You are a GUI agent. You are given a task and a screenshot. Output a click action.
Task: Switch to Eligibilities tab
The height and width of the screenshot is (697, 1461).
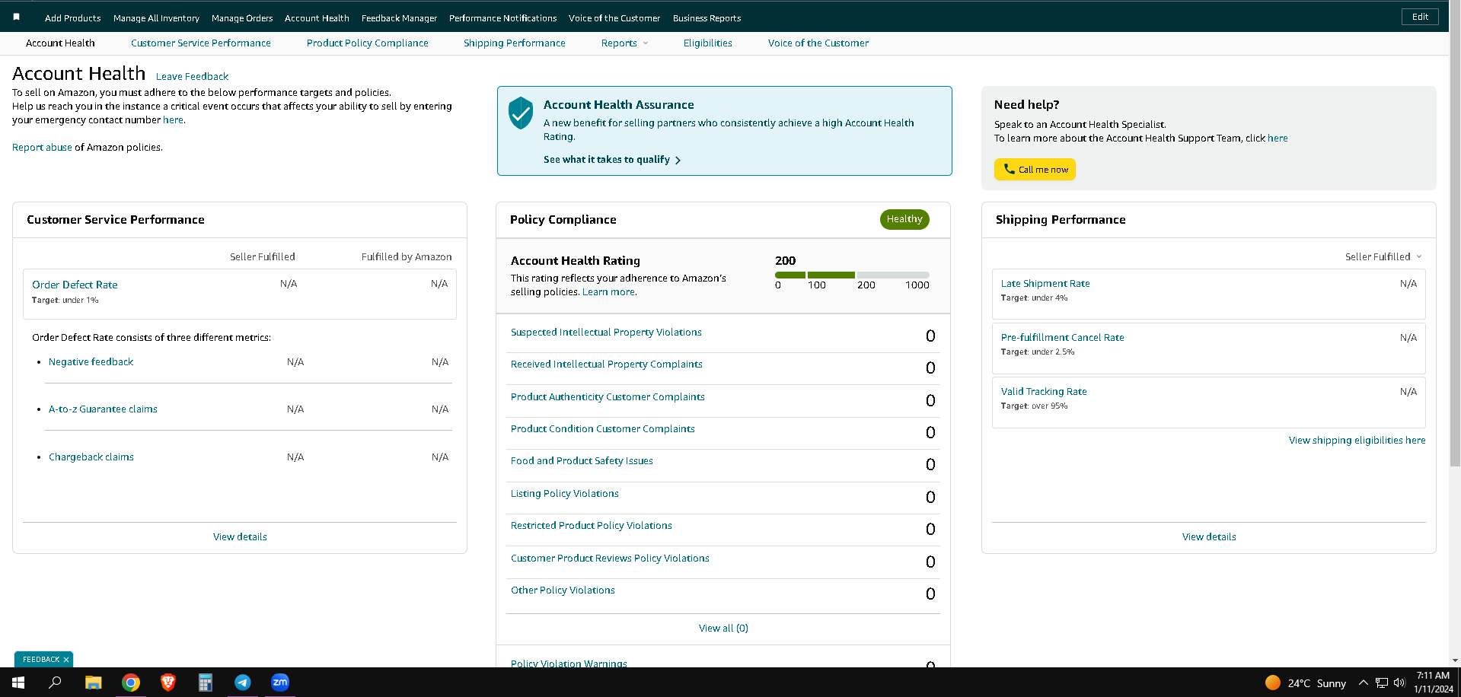(708, 43)
